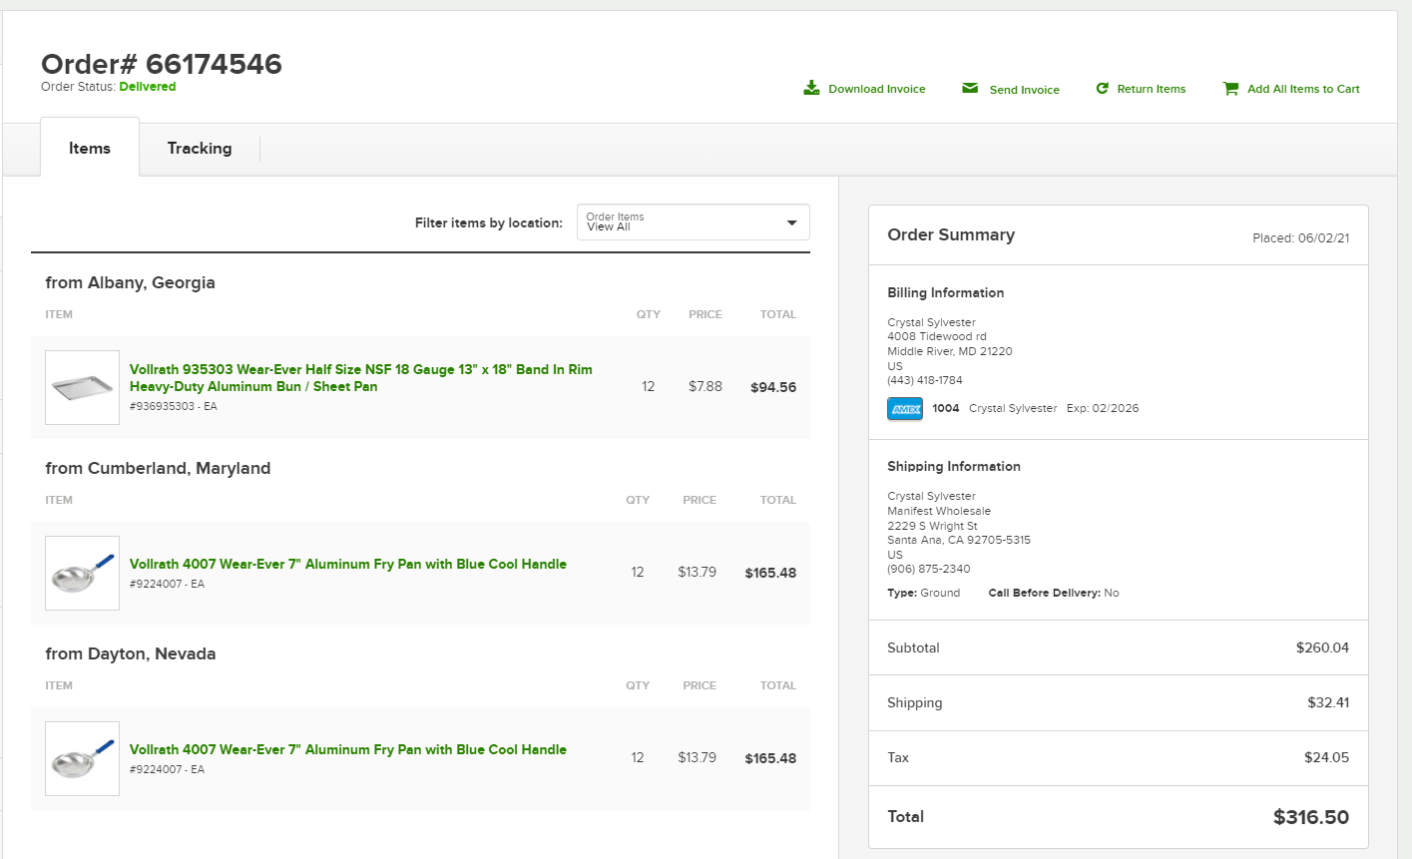This screenshot has height=859, width=1412.
Task: Click the from Albany, Georgia heading
Action: click(130, 282)
